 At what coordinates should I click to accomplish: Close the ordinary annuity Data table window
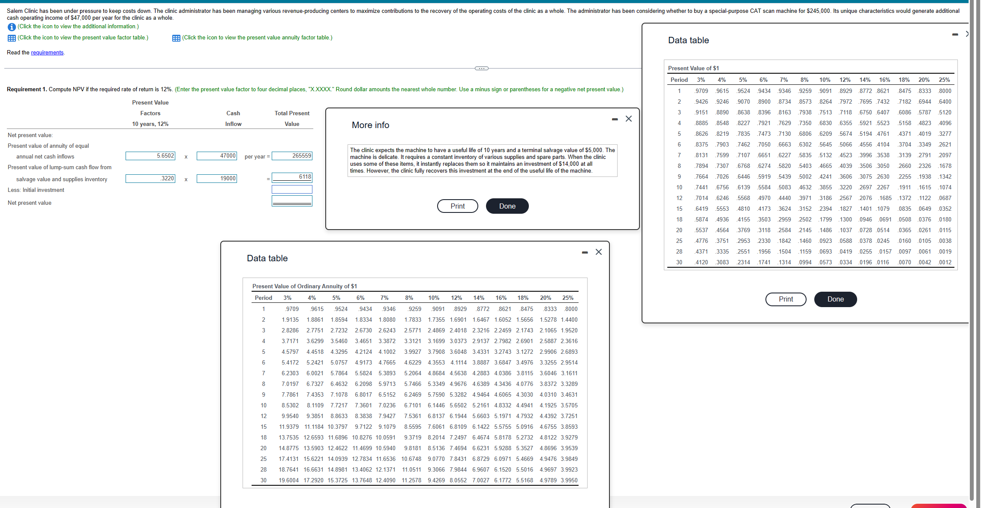click(599, 252)
